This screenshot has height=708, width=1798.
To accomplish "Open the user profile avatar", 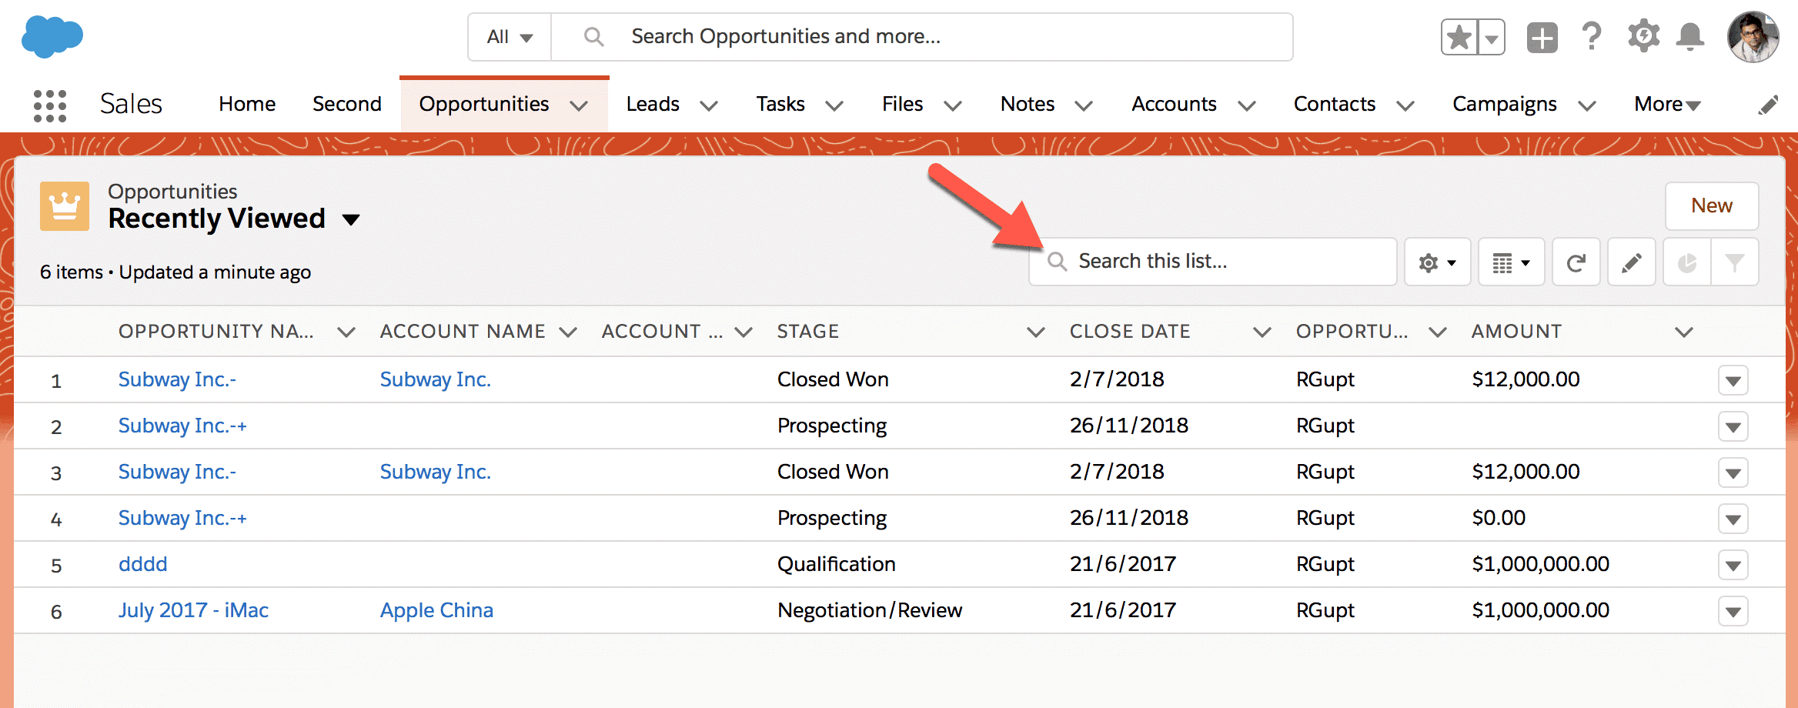I will coord(1753,37).
